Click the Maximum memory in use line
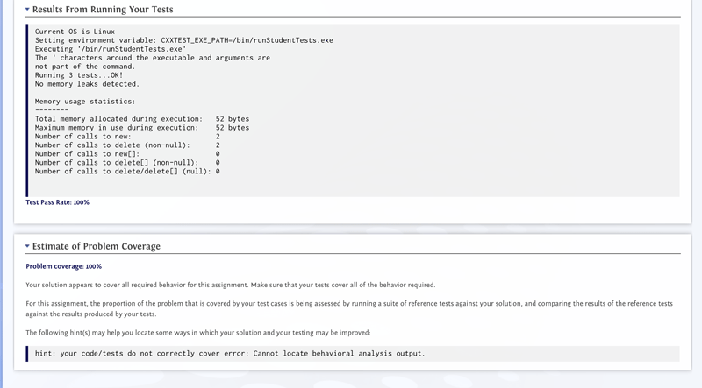 click(x=142, y=128)
